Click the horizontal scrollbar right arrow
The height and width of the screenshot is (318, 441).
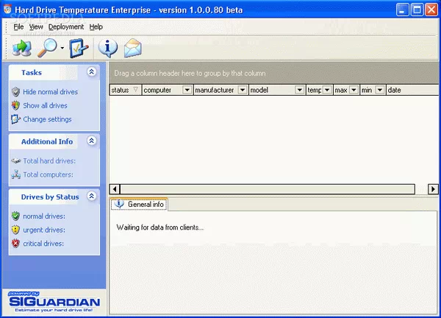click(x=433, y=189)
